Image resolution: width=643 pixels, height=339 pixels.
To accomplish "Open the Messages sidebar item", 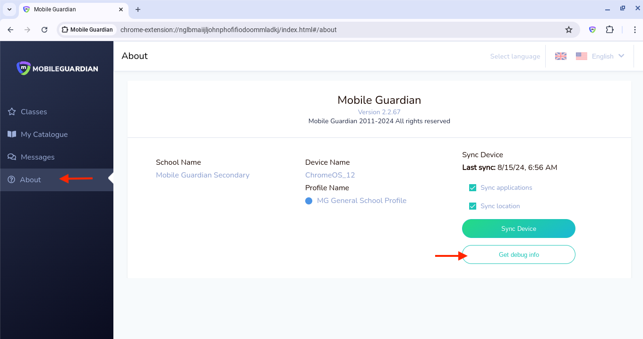I will coord(37,157).
